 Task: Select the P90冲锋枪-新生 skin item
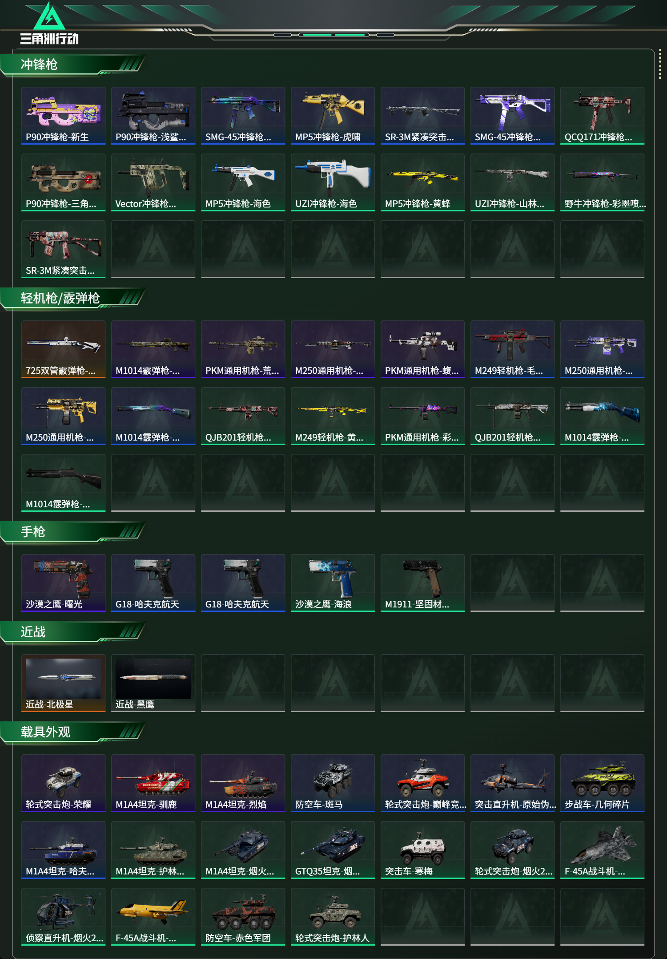click(x=63, y=116)
